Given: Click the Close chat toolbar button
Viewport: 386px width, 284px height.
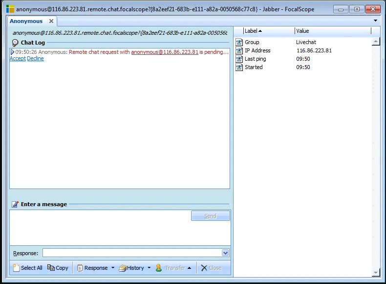Looking at the screenshot, I should coord(211,268).
